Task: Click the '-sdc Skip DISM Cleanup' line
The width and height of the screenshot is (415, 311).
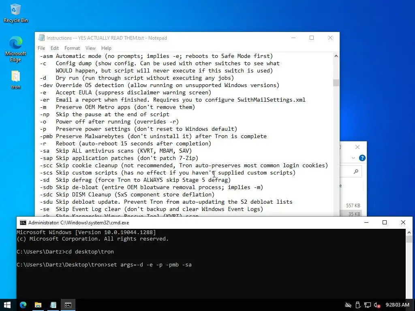Action: click(127, 195)
